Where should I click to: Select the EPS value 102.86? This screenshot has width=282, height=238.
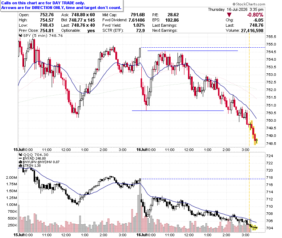coord(172,20)
